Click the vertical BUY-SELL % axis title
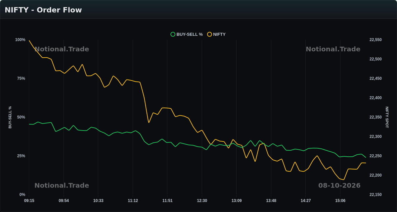397x212 pixels. click(10, 117)
